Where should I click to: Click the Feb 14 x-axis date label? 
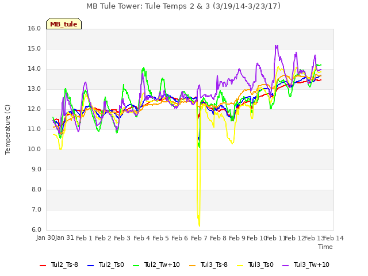tap(333, 238)
